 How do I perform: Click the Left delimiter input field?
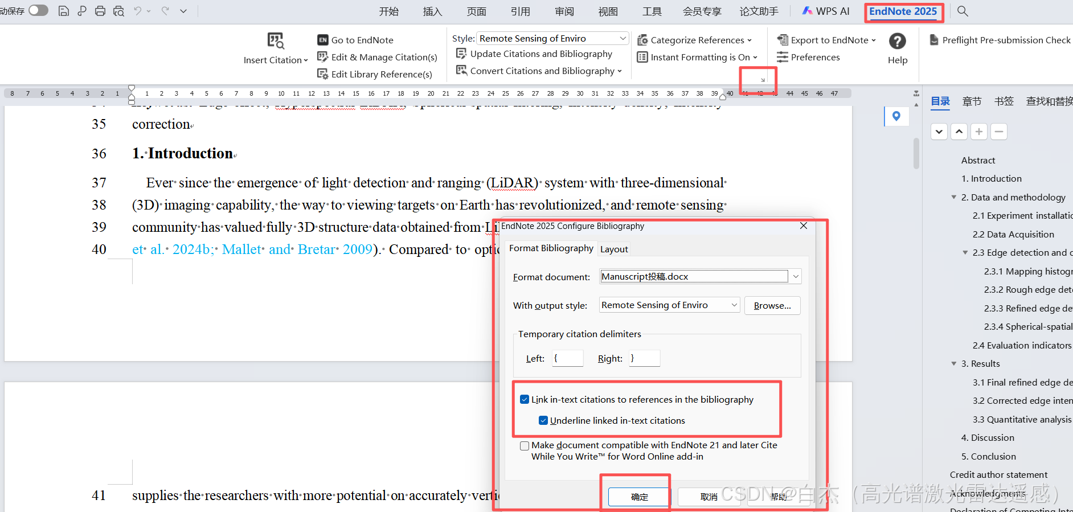tap(567, 358)
